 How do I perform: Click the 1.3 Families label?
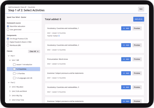click(x=21, y=74)
